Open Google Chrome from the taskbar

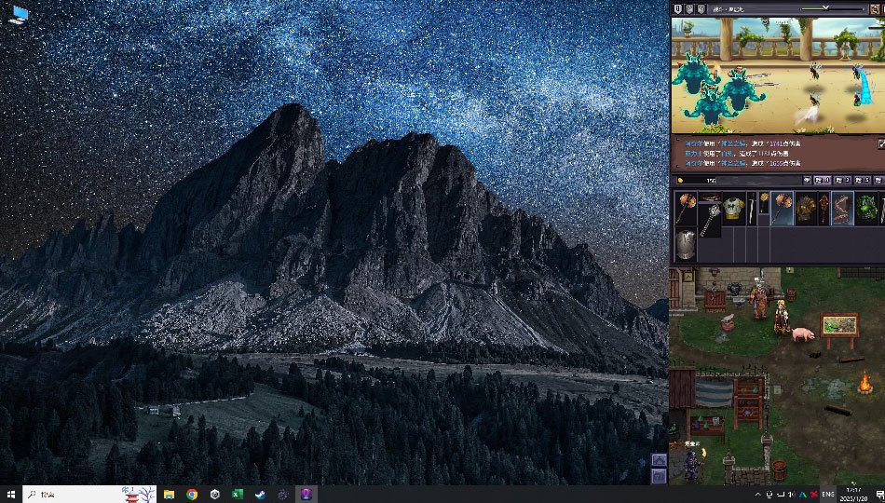click(192, 495)
